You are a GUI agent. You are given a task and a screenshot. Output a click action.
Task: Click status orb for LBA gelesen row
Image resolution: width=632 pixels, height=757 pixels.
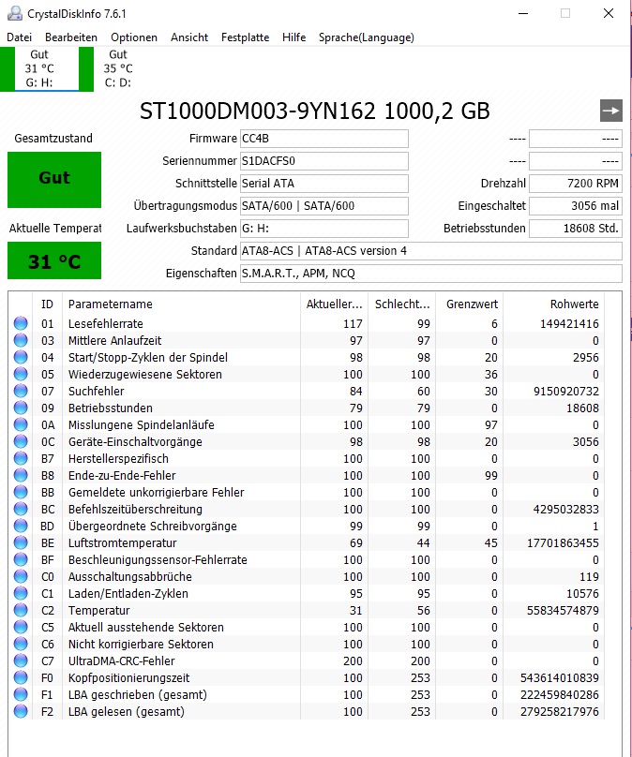tap(21, 711)
